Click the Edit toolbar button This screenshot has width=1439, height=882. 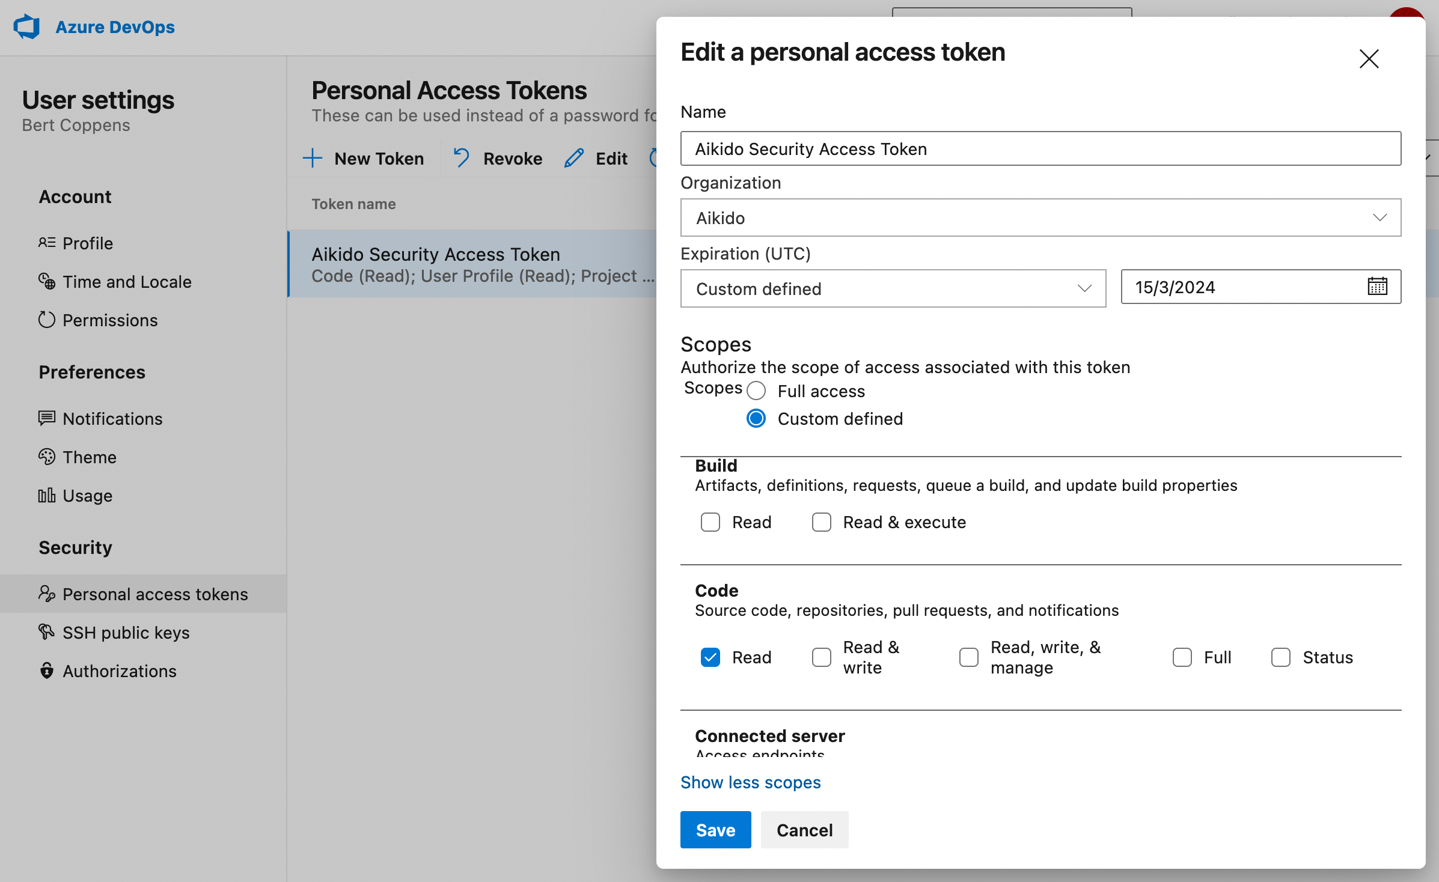click(596, 159)
